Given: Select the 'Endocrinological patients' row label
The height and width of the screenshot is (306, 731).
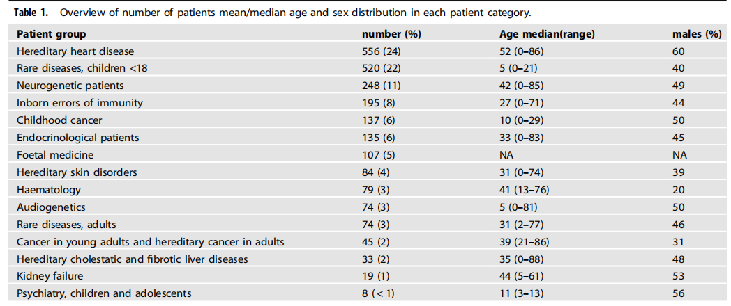Looking at the screenshot, I should click(78, 138).
